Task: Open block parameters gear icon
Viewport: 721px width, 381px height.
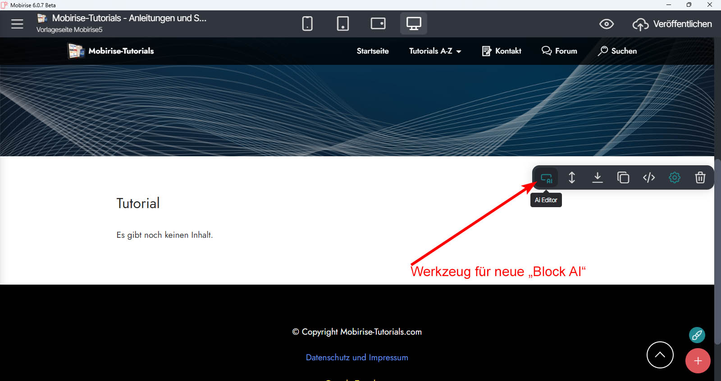Action: click(x=675, y=177)
